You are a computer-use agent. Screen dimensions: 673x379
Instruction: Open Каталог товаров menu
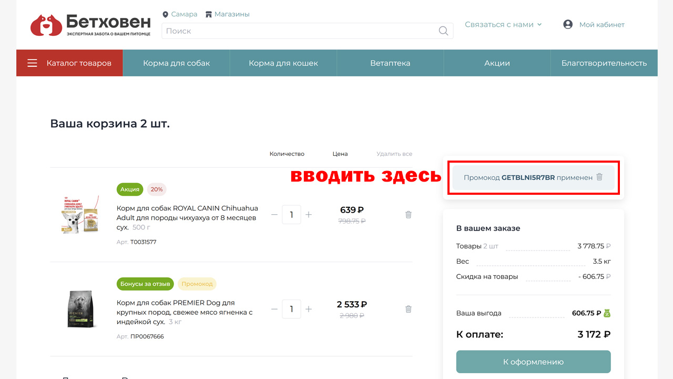(69, 63)
